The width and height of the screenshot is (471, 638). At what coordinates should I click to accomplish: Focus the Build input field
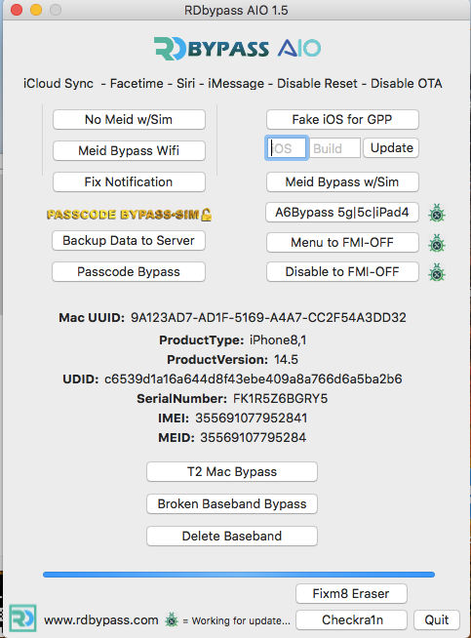tap(335, 148)
